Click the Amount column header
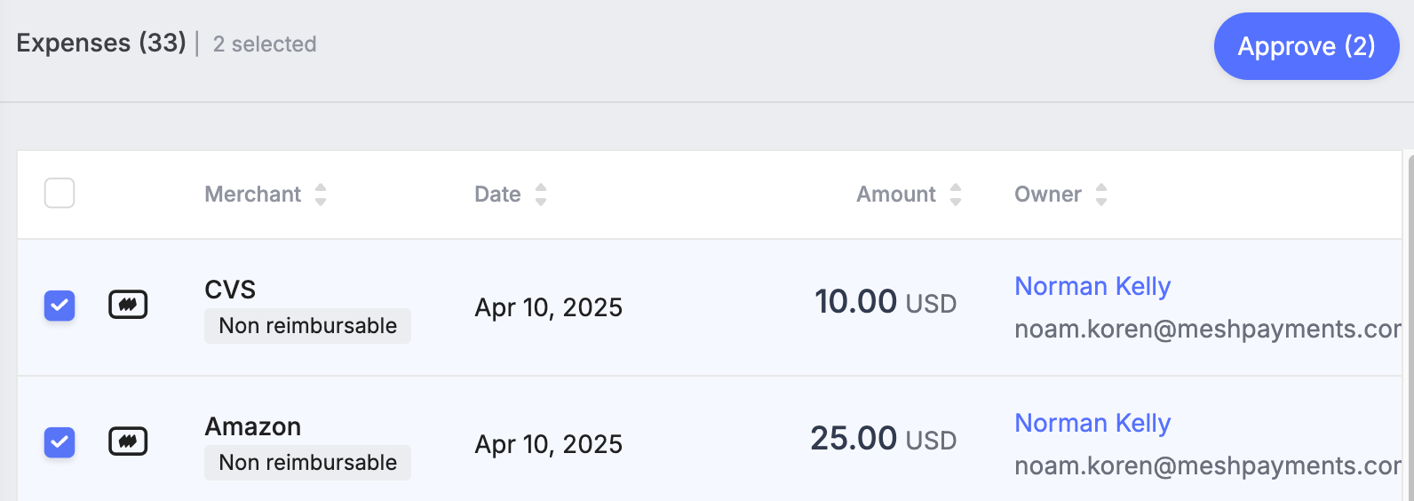This screenshot has height=501, width=1414. 896,195
